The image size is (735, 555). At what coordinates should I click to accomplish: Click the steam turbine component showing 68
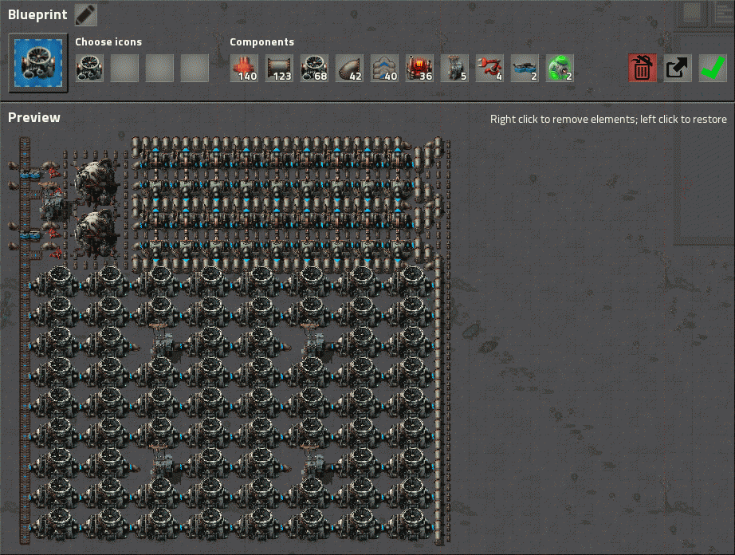click(x=314, y=68)
